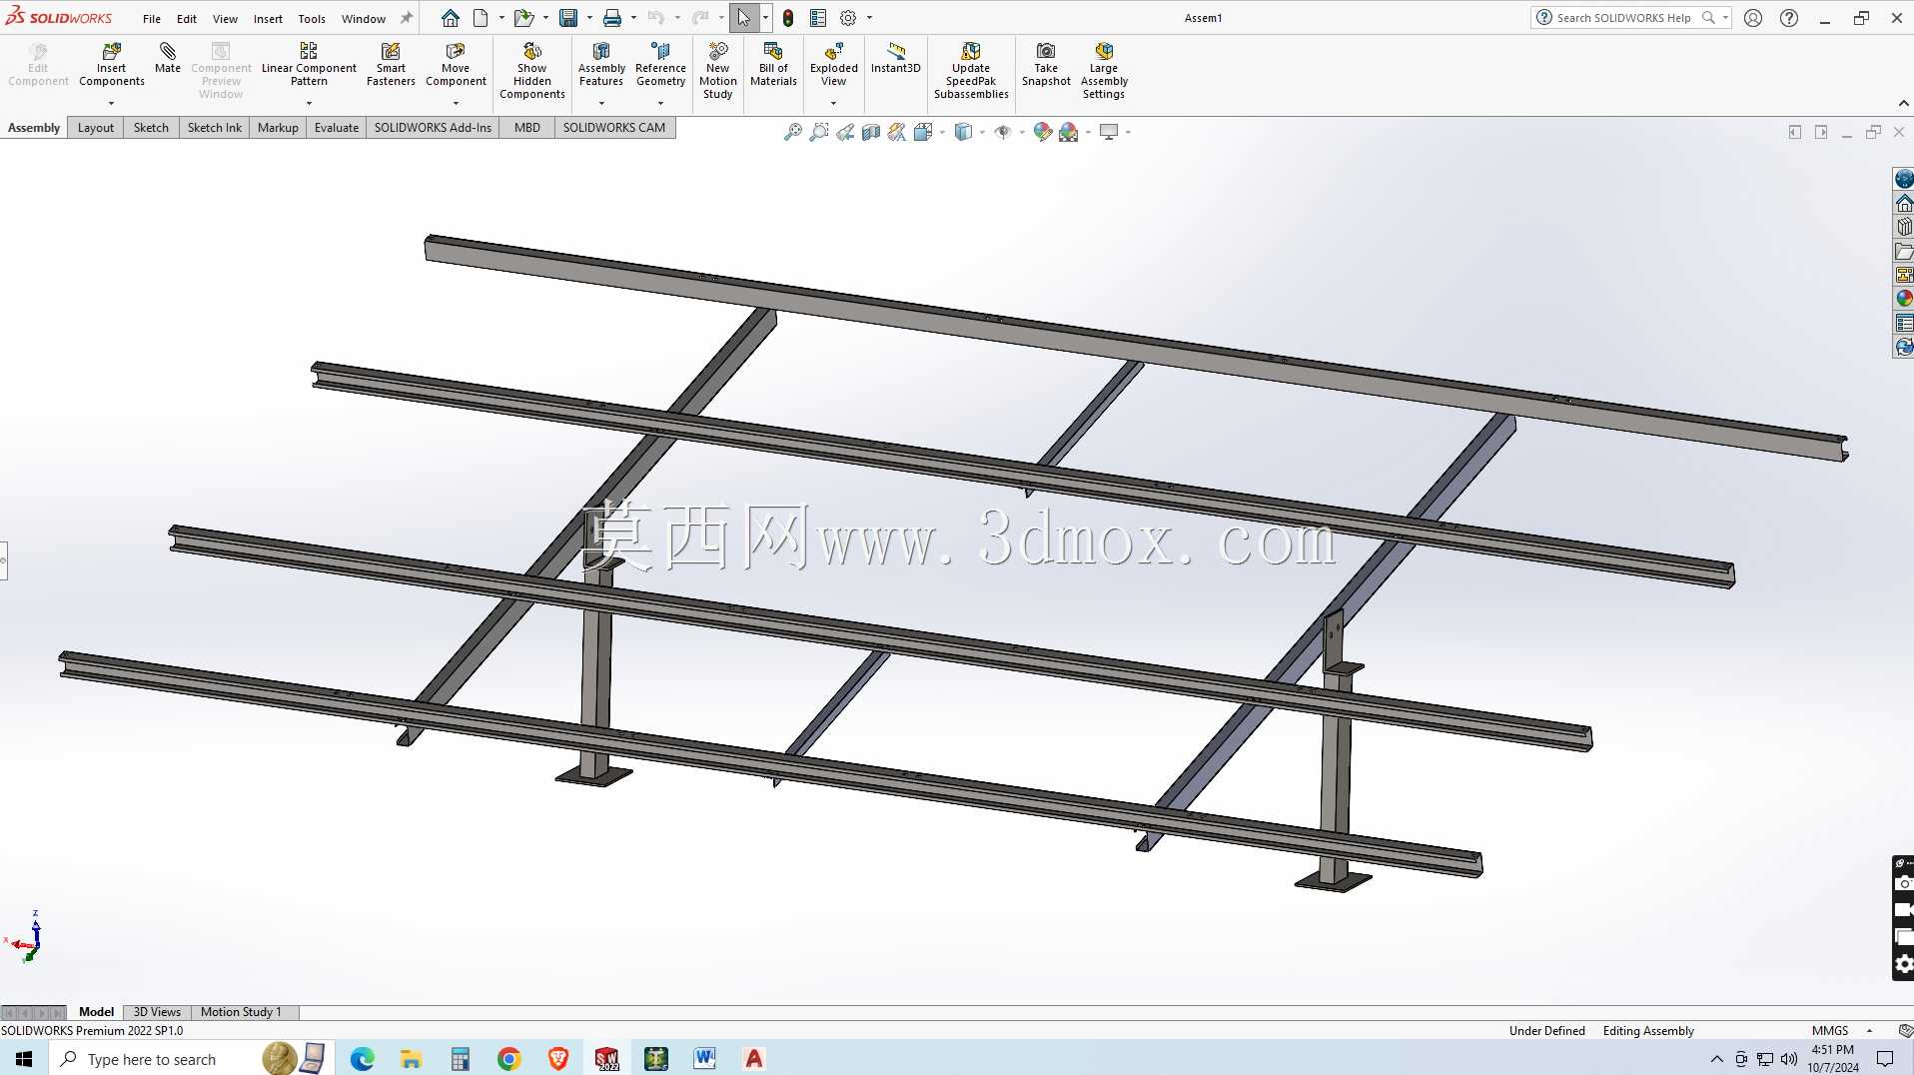Click Smart Fasteners
The width and height of the screenshot is (1914, 1075).
[x=391, y=65]
